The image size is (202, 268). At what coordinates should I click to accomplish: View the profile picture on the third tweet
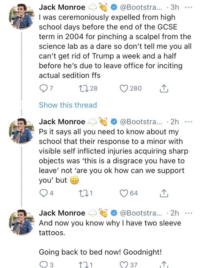tap(21, 222)
